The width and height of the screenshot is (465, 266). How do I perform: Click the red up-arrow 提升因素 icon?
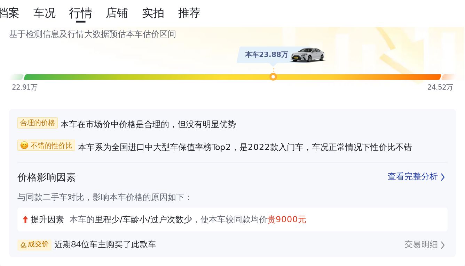[25, 219]
